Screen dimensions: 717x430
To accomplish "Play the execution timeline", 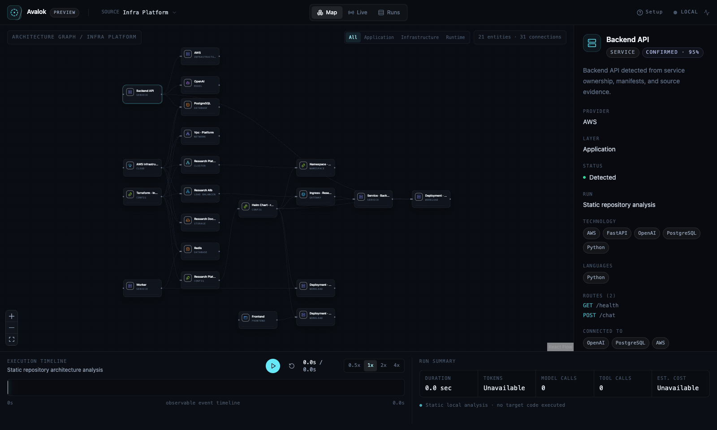I will pyautogui.click(x=273, y=366).
